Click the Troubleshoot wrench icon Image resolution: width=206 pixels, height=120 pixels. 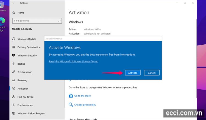click(x=13, y=72)
